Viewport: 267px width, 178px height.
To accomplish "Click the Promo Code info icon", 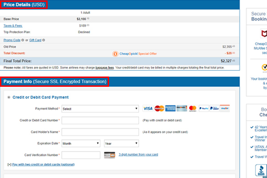I will click(23, 40).
